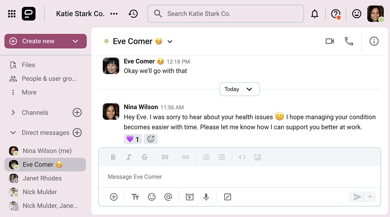Expand the Channels section
Screen dimensions: 390x217
[13, 113]
